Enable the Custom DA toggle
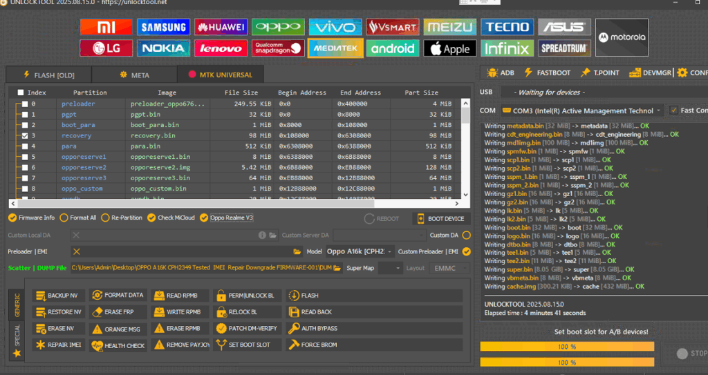708x375 pixels. 467,235
